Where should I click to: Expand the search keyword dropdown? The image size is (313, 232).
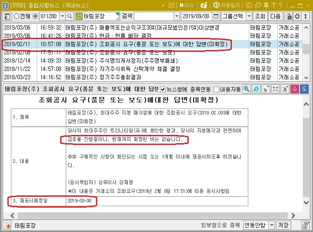tap(177, 16)
